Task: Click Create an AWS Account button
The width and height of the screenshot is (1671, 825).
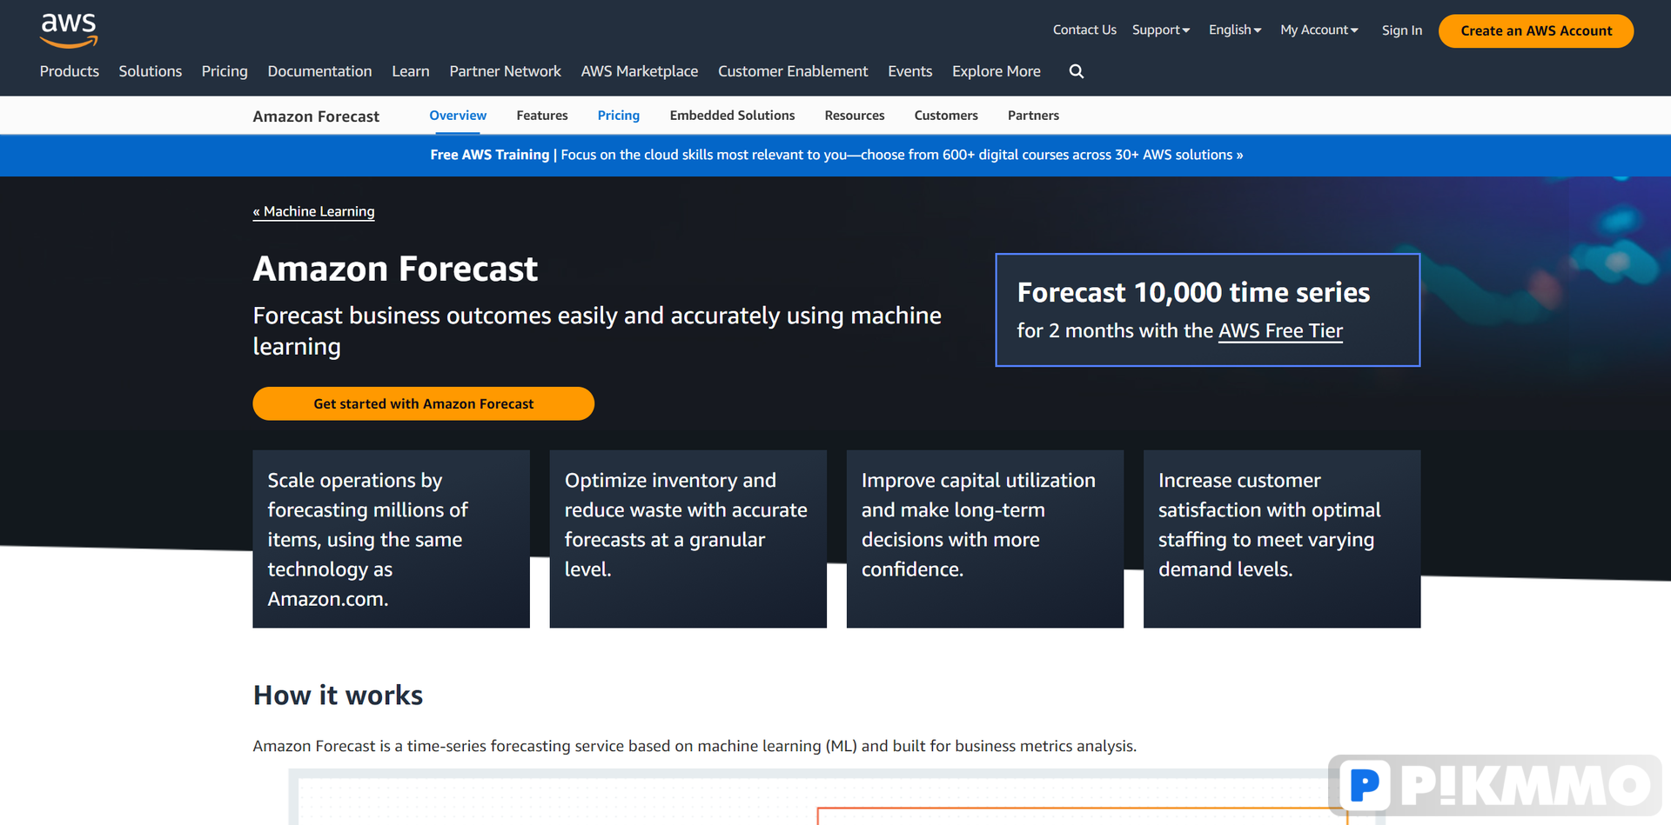Action: click(x=1536, y=30)
